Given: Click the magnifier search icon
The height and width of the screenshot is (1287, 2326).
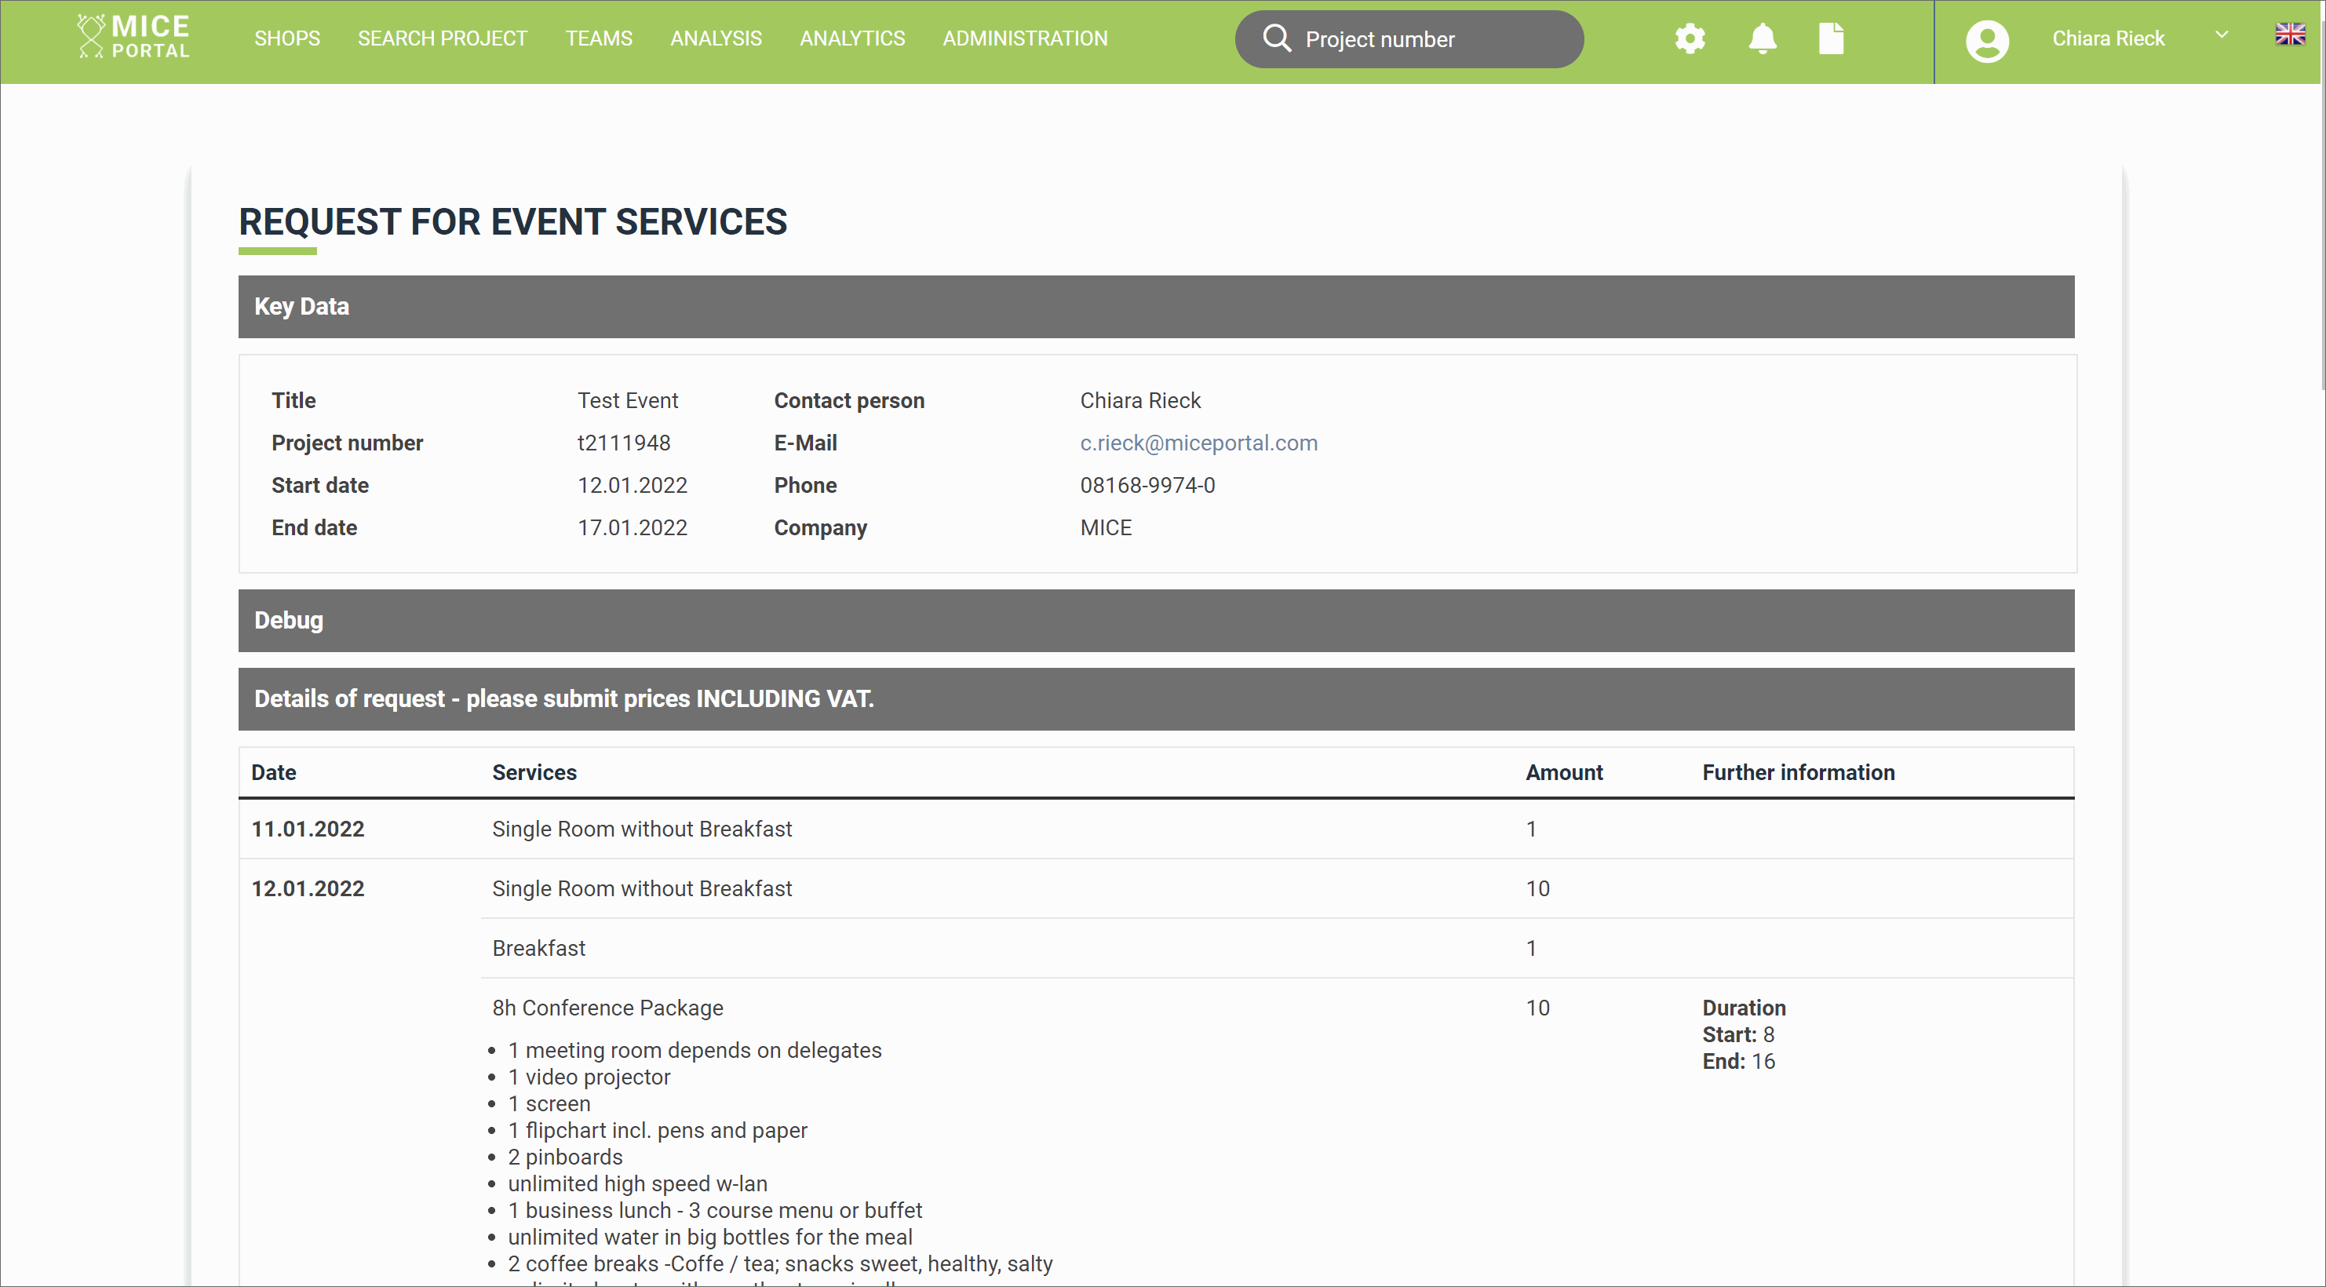Looking at the screenshot, I should pos(1276,38).
